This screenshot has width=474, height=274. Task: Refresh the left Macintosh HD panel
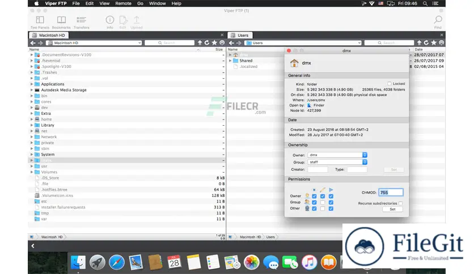pos(207,43)
